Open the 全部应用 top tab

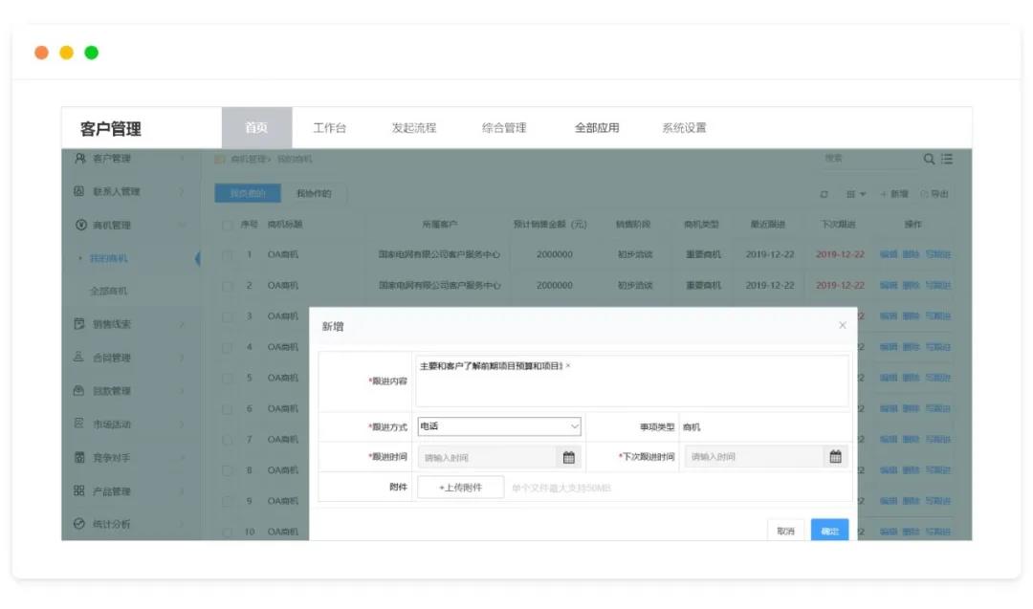coord(597,128)
